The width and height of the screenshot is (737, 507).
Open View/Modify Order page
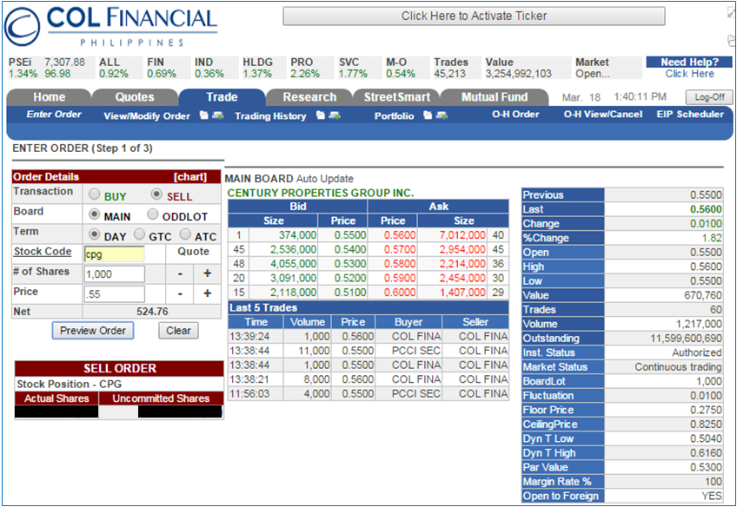(x=147, y=116)
